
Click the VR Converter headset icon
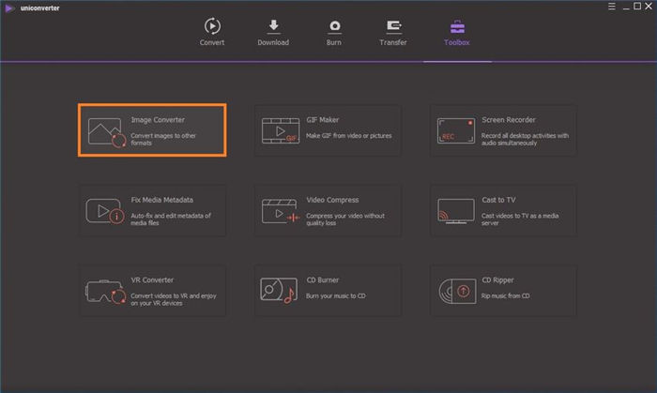(105, 292)
